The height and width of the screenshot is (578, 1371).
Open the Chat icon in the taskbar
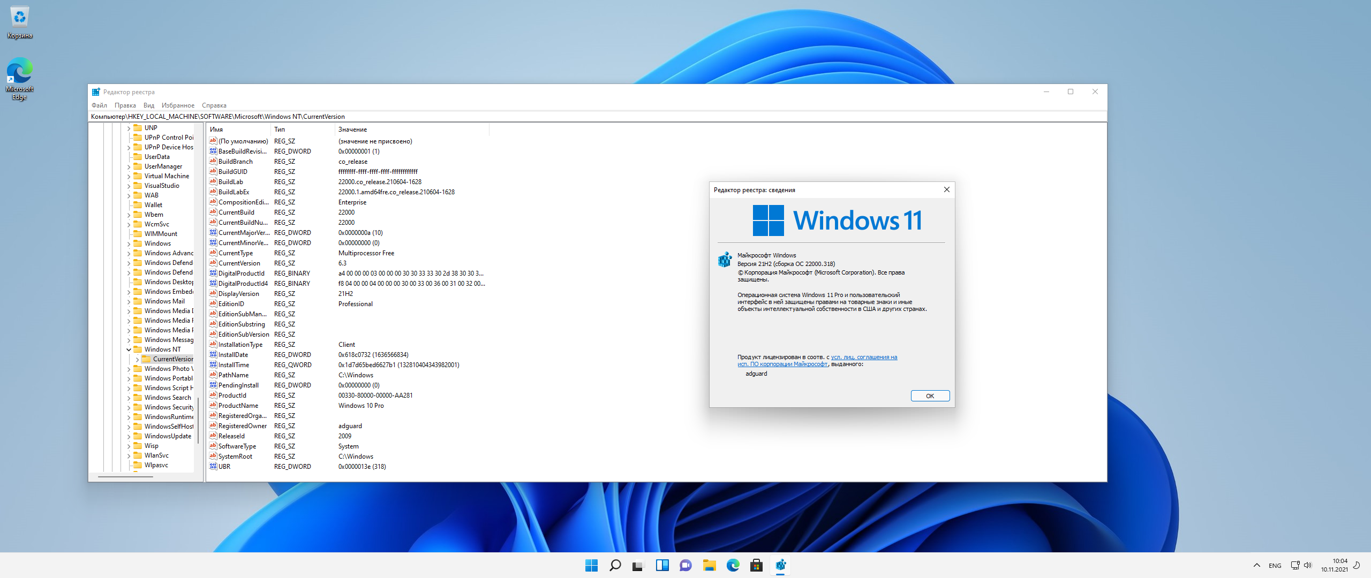coord(685,565)
